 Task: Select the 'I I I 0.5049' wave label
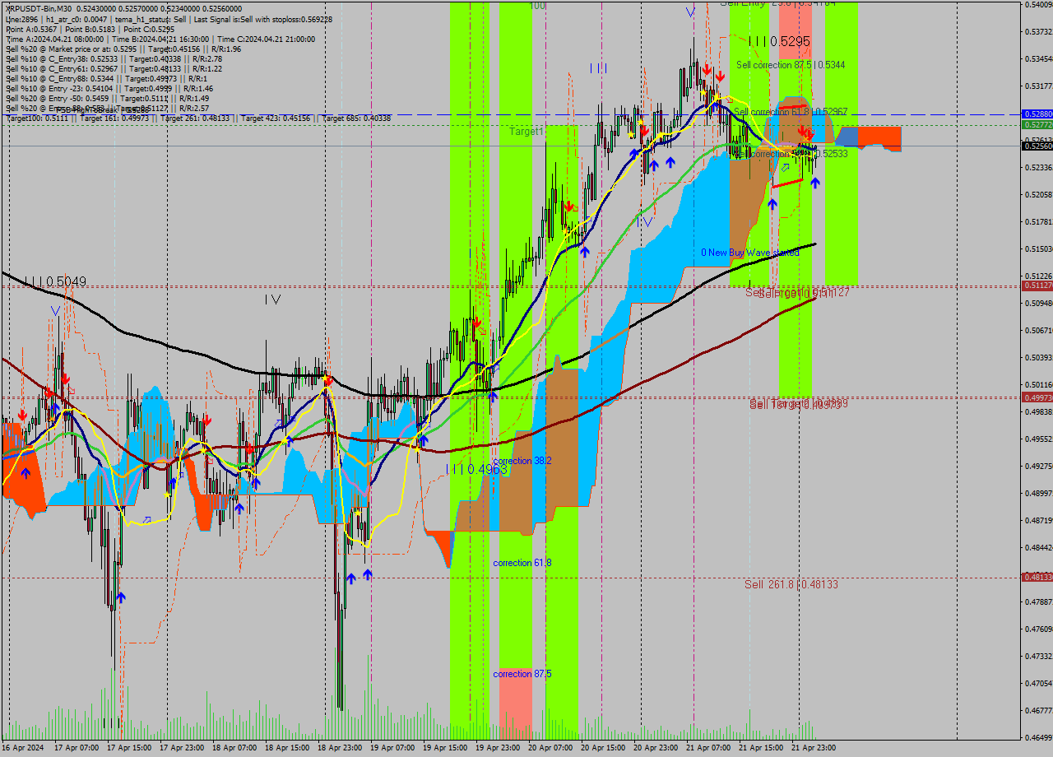pos(54,281)
